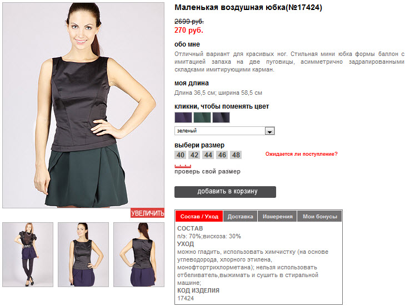The height and width of the screenshot is (307, 410).
Task: Click the УВЕЛИЧИТЬ enlarge button
Action: click(x=147, y=213)
